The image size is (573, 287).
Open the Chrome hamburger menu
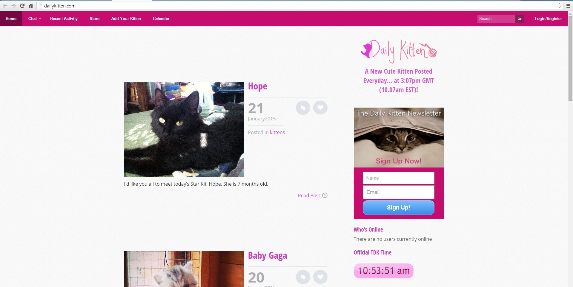pyautogui.click(x=568, y=6)
